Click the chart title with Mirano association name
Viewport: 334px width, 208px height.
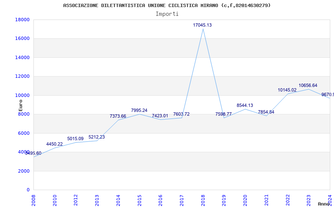tap(167, 5)
